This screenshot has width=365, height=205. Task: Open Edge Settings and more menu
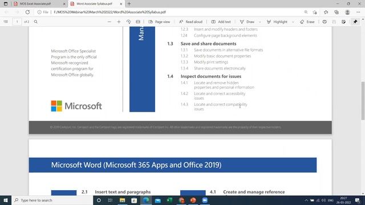coord(358,12)
